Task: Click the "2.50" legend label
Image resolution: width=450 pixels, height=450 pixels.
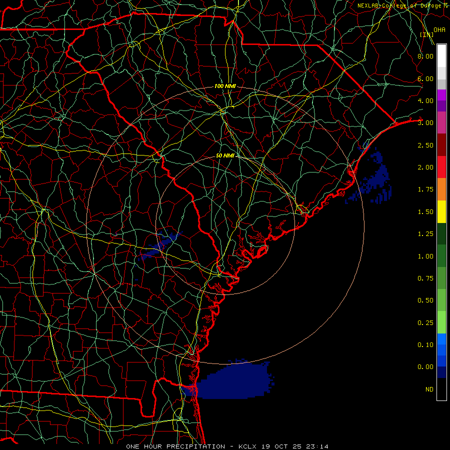Action: [x=425, y=145]
